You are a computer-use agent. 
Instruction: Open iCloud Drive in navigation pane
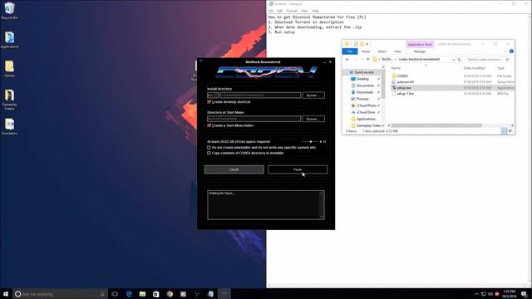pyautogui.click(x=366, y=112)
